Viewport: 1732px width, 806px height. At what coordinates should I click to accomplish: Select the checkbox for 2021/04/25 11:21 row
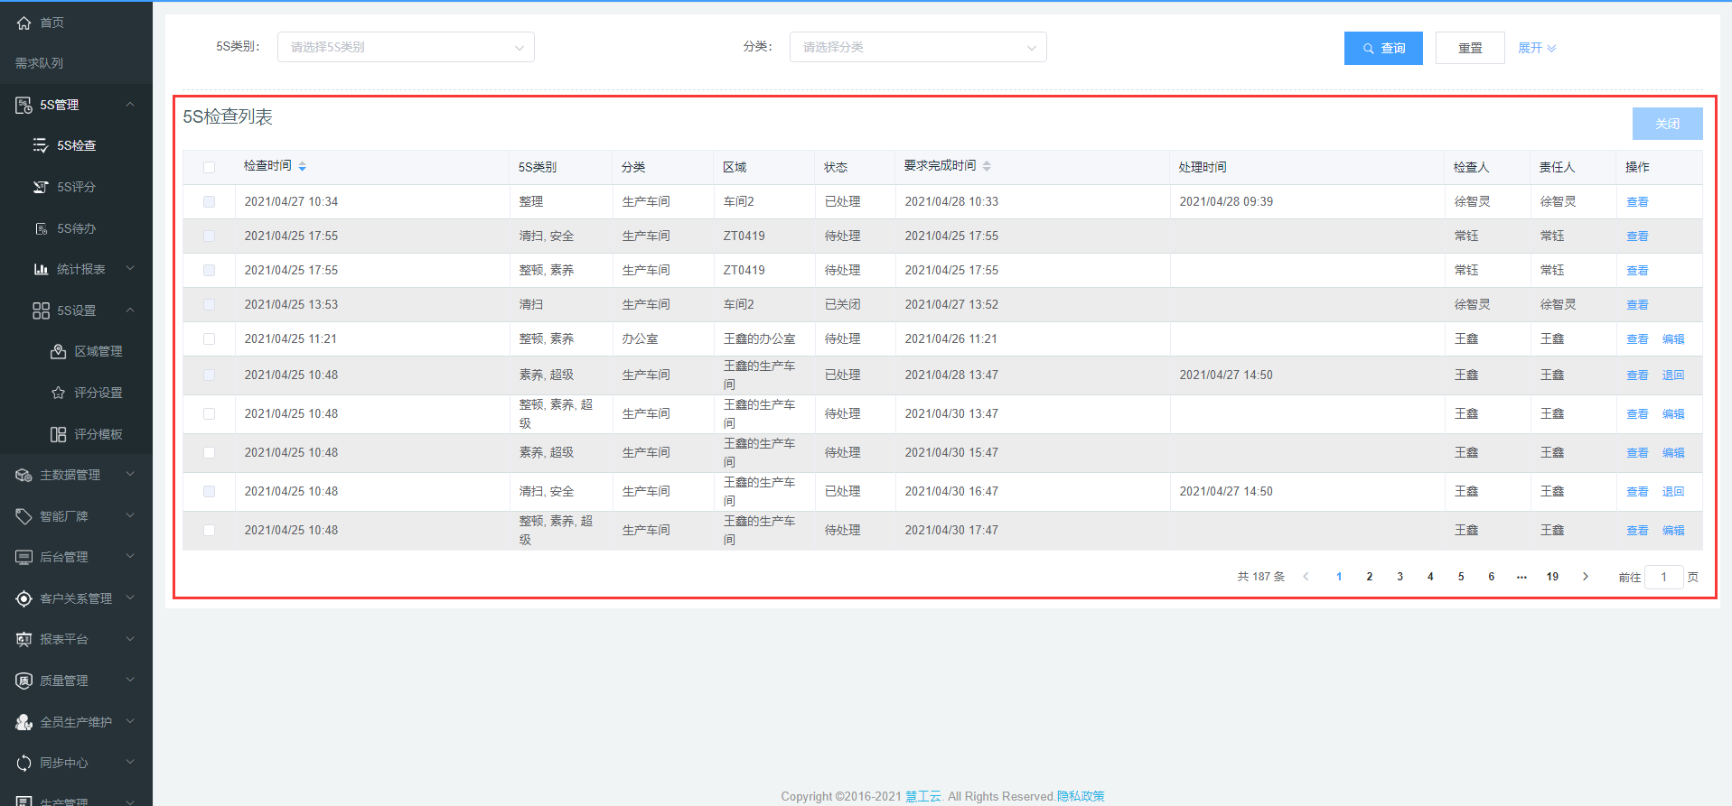point(209,339)
